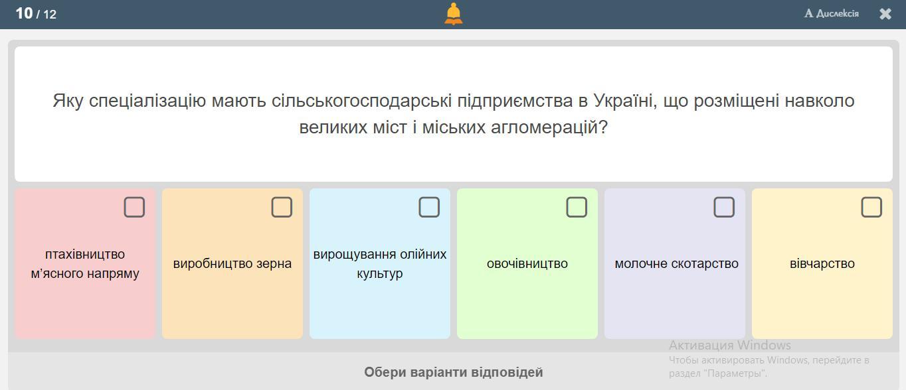
Task: Check the box for виробництво зерна
Action: point(282,207)
